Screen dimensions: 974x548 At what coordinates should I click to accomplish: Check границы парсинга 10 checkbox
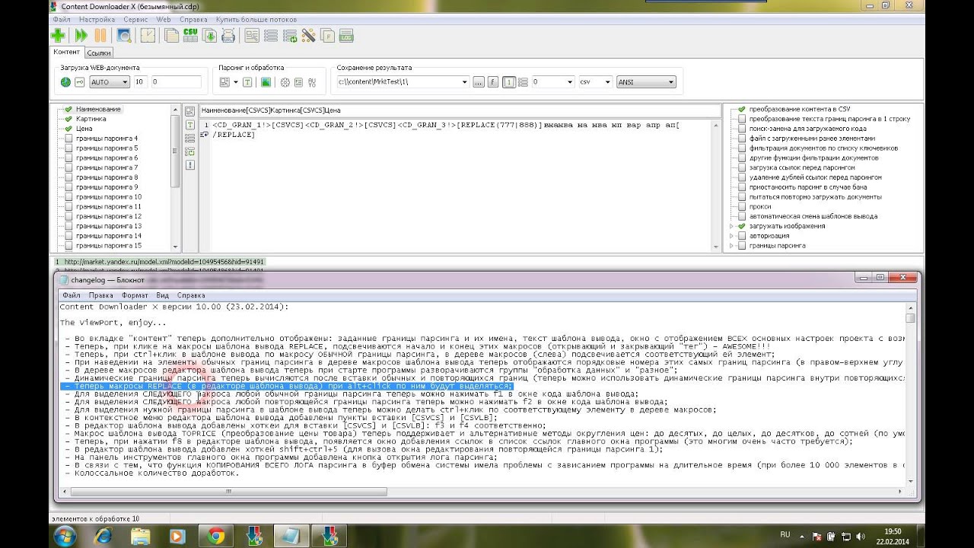tap(68, 197)
